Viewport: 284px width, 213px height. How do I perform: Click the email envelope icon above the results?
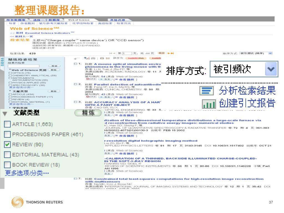108,58
